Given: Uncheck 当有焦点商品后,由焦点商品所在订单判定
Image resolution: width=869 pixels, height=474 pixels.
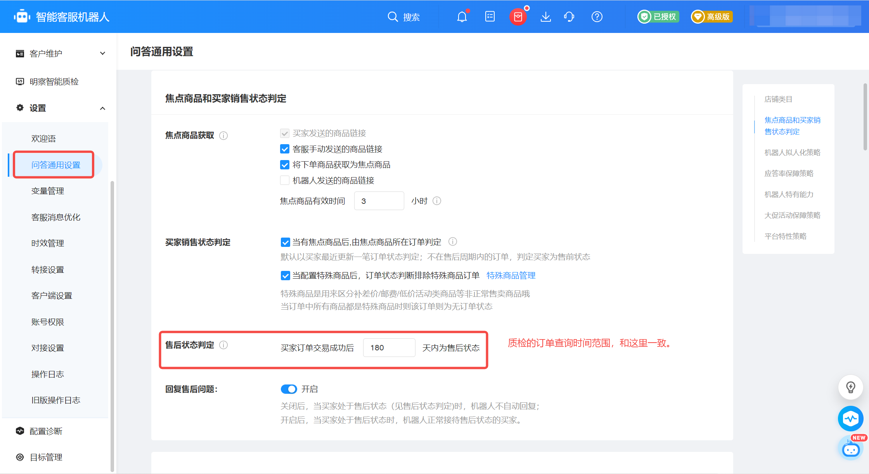Looking at the screenshot, I should coord(285,242).
